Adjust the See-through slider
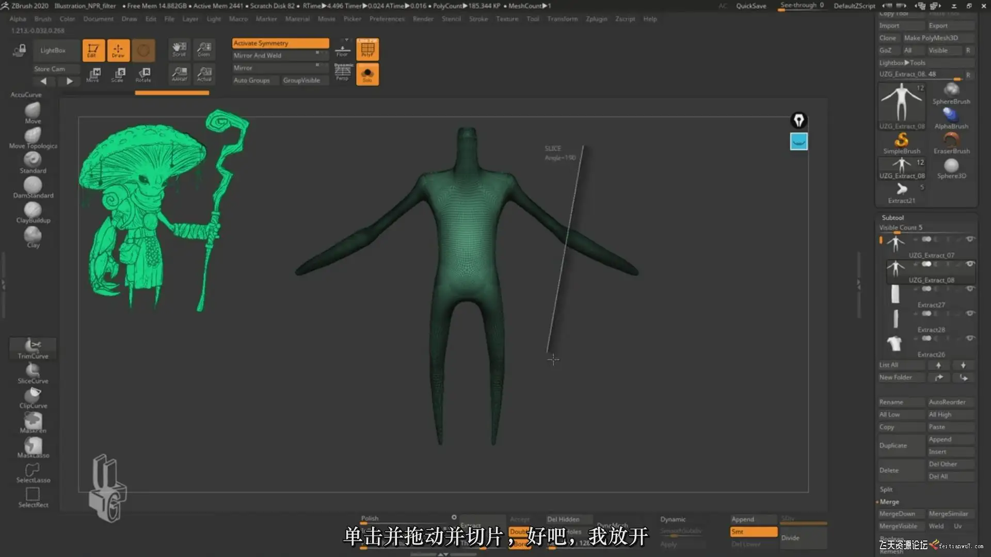 click(x=802, y=6)
